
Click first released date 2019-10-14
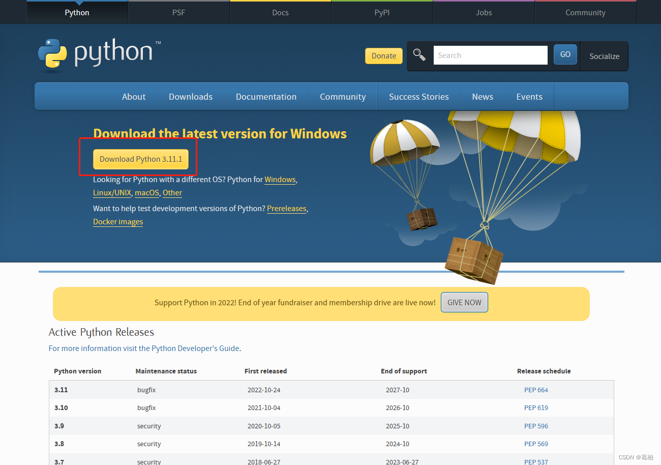coord(264,444)
